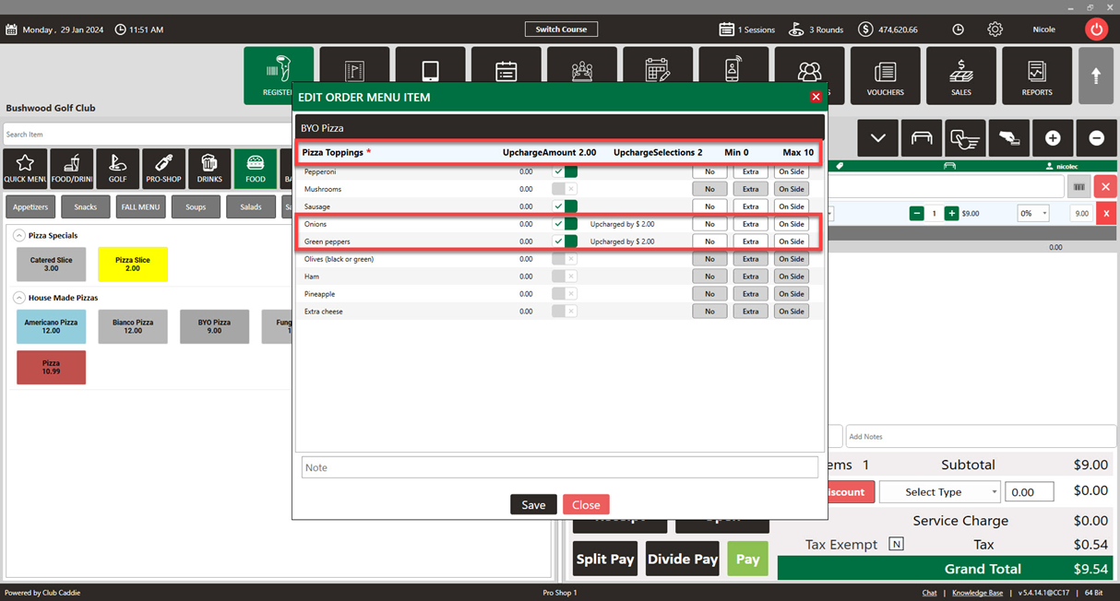Collapse the Pizza Specials section

[18, 236]
